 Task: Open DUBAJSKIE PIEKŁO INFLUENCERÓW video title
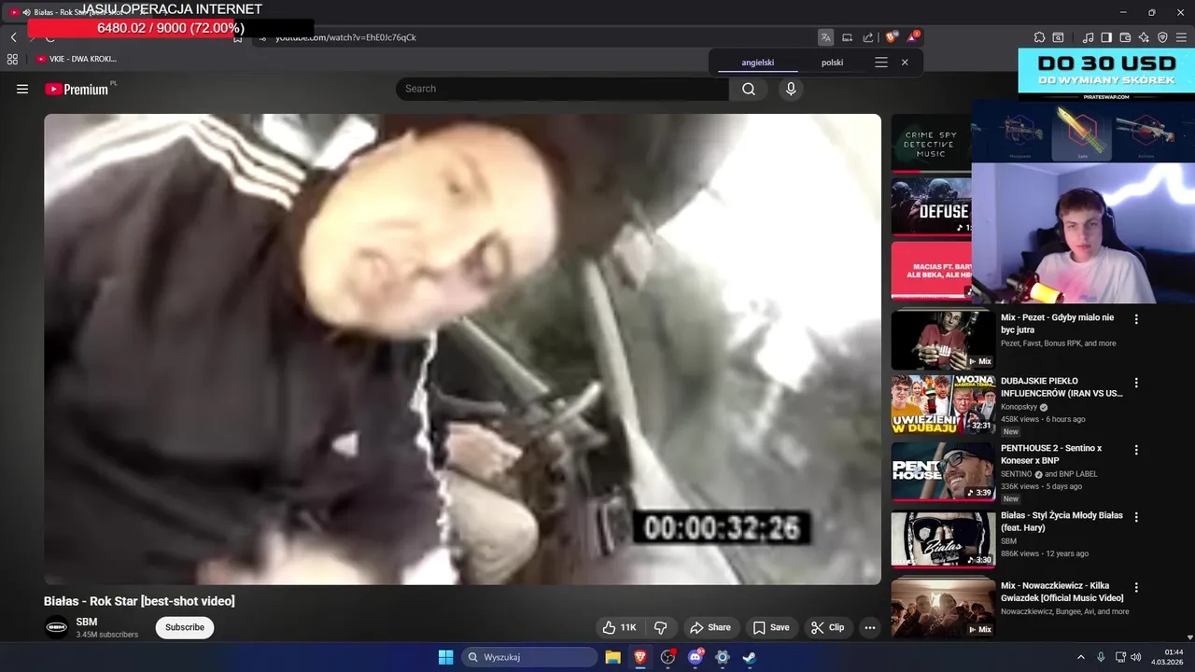(x=1061, y=387)
